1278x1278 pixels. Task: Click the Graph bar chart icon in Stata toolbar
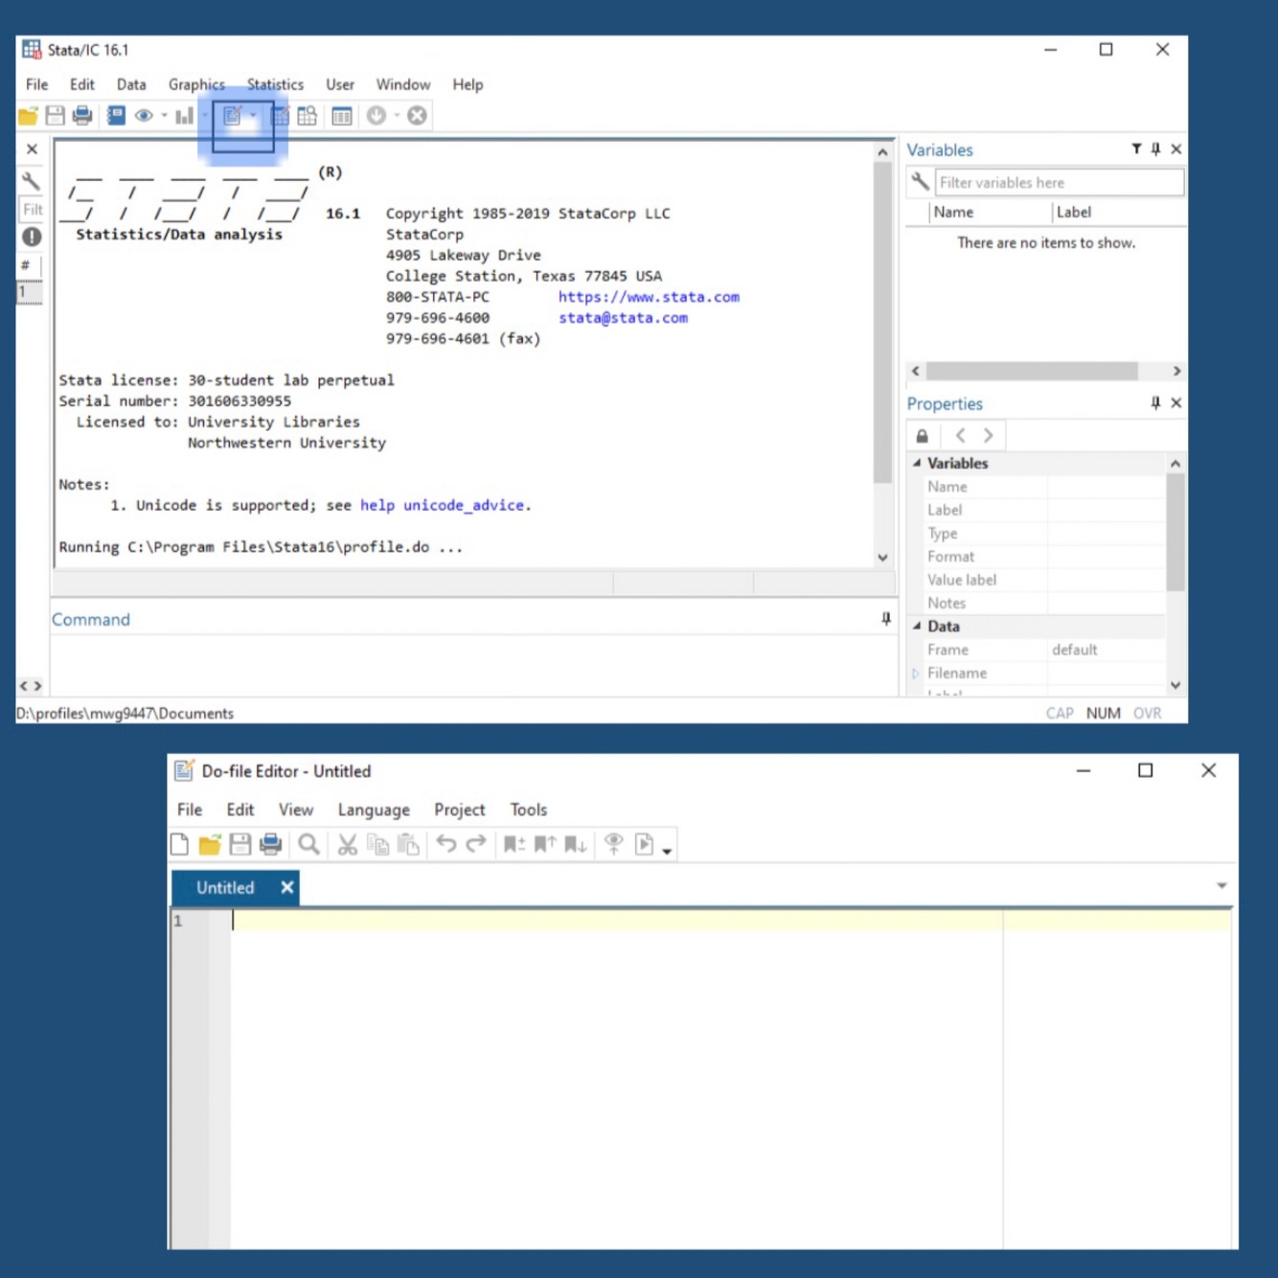[184, 116]
